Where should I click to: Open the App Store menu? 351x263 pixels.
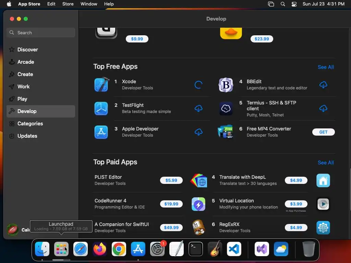[x=29, y=4]
